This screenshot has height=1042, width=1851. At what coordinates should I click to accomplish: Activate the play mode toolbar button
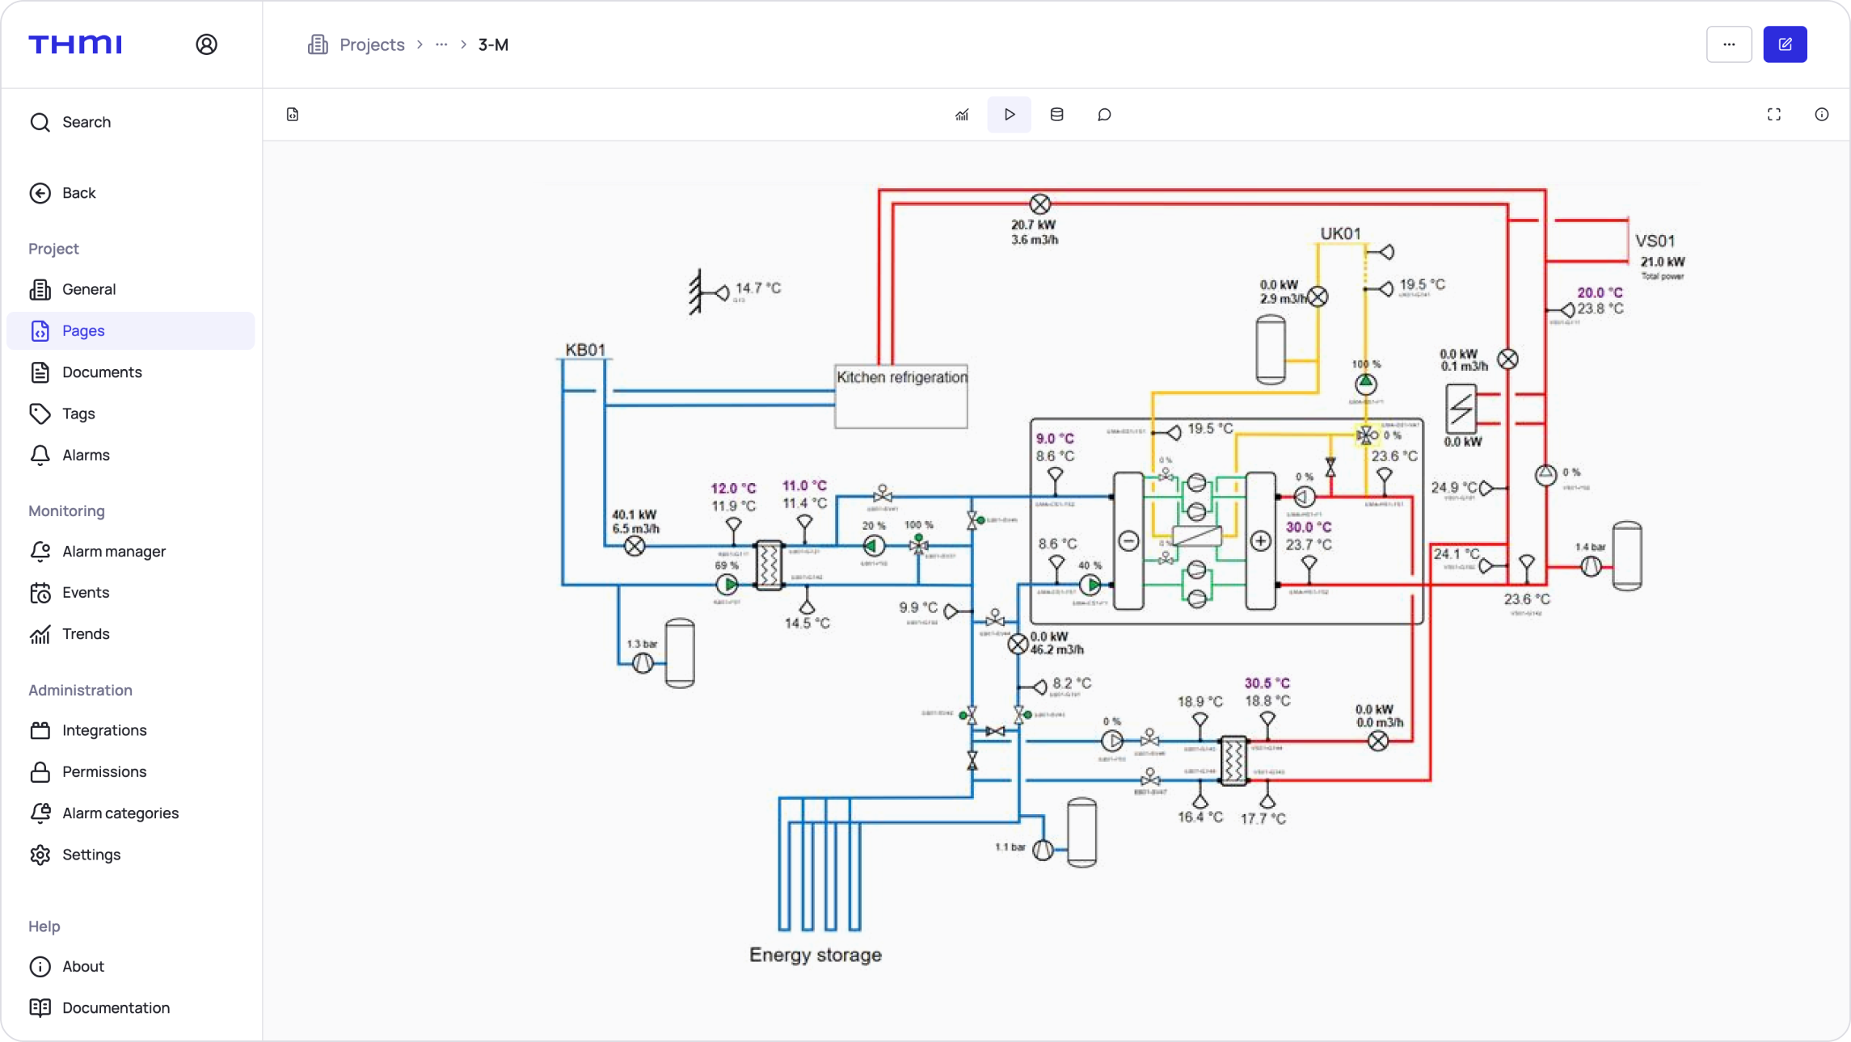pyautogui.click(x=1009, y=115)
